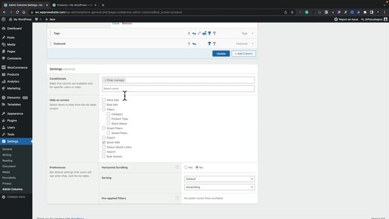The height and width of the screenshot is (219, 389).
Task: Click the blue filter icon in Featured row
Action: (209, 44)
